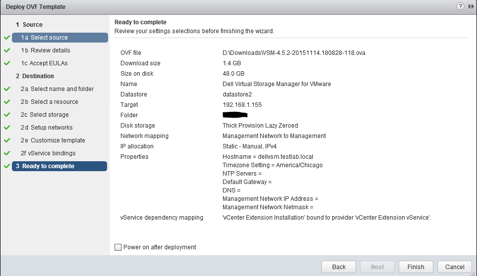Image resolution: width=477 pixels, height=276 pixels.
Task: Click the Back button
Action: click(339, 267)
